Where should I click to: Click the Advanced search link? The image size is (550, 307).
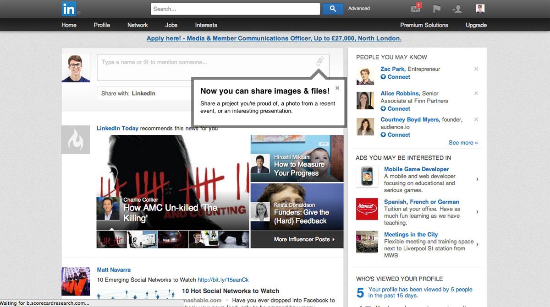pyautogui.click(x=359, y=9)
